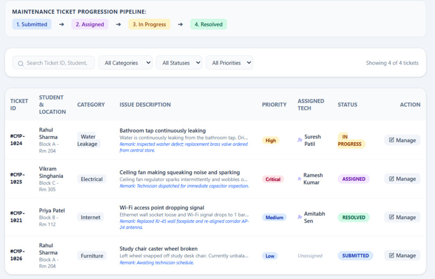Click the Unassigned technician text
The width and height of the screenshot is (435, 279).
(310, 255)
